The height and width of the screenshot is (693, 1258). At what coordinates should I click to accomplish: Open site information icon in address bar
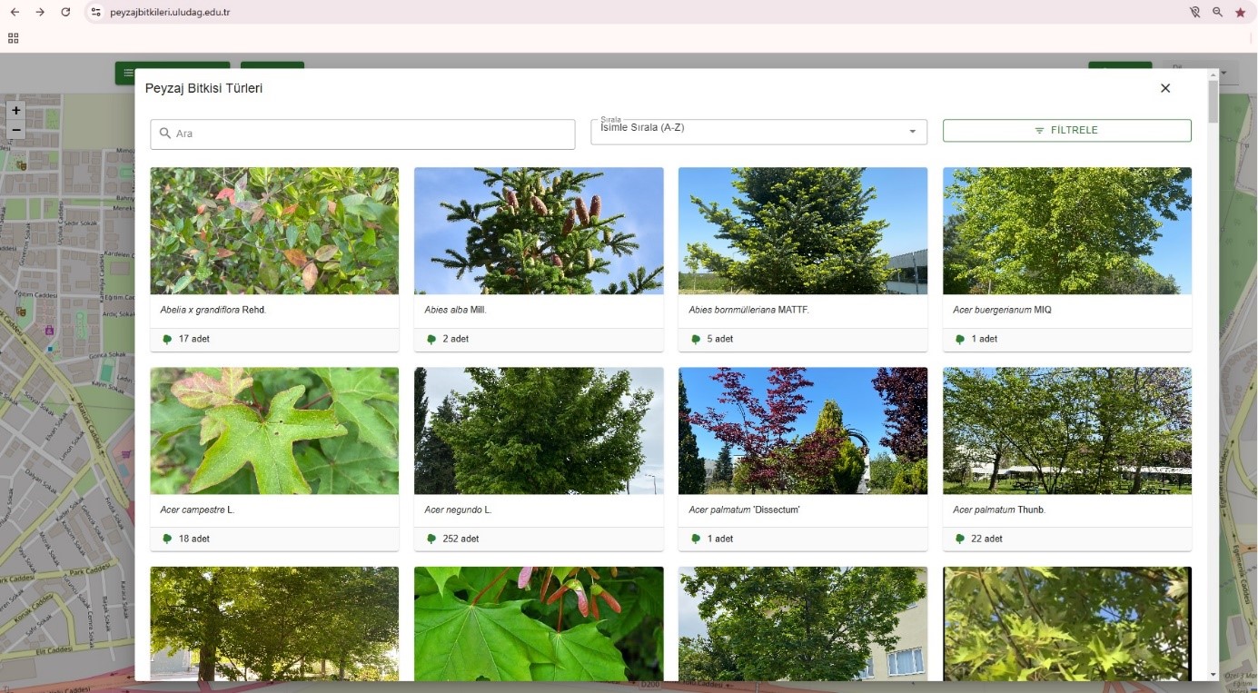(96, 13)
